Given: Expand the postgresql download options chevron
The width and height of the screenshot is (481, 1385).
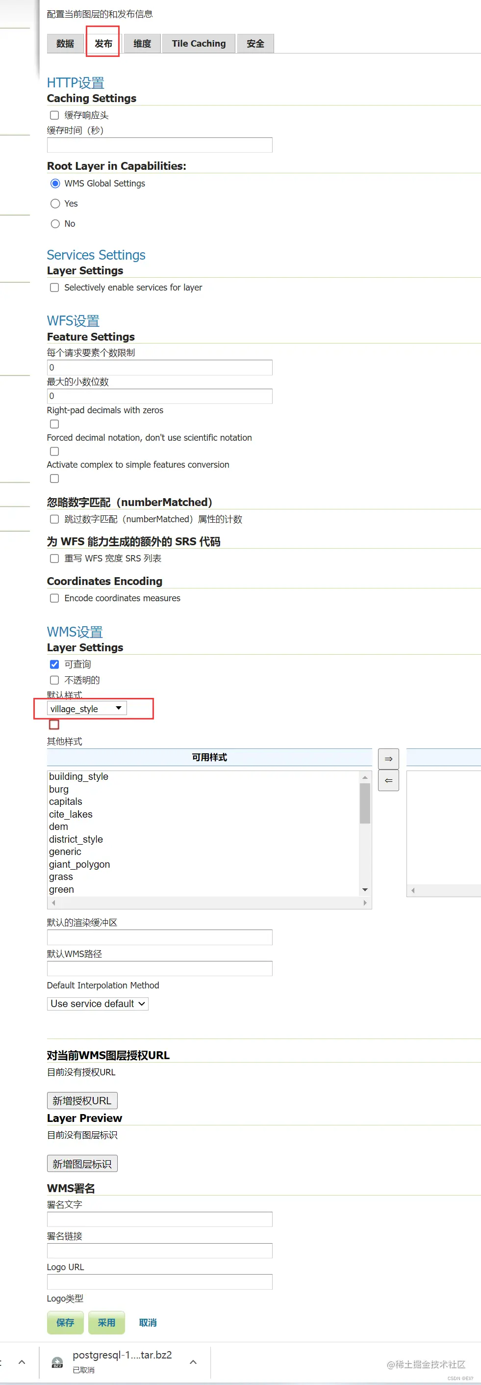Looking at the screenshot, I should (x=193, y=1362).
